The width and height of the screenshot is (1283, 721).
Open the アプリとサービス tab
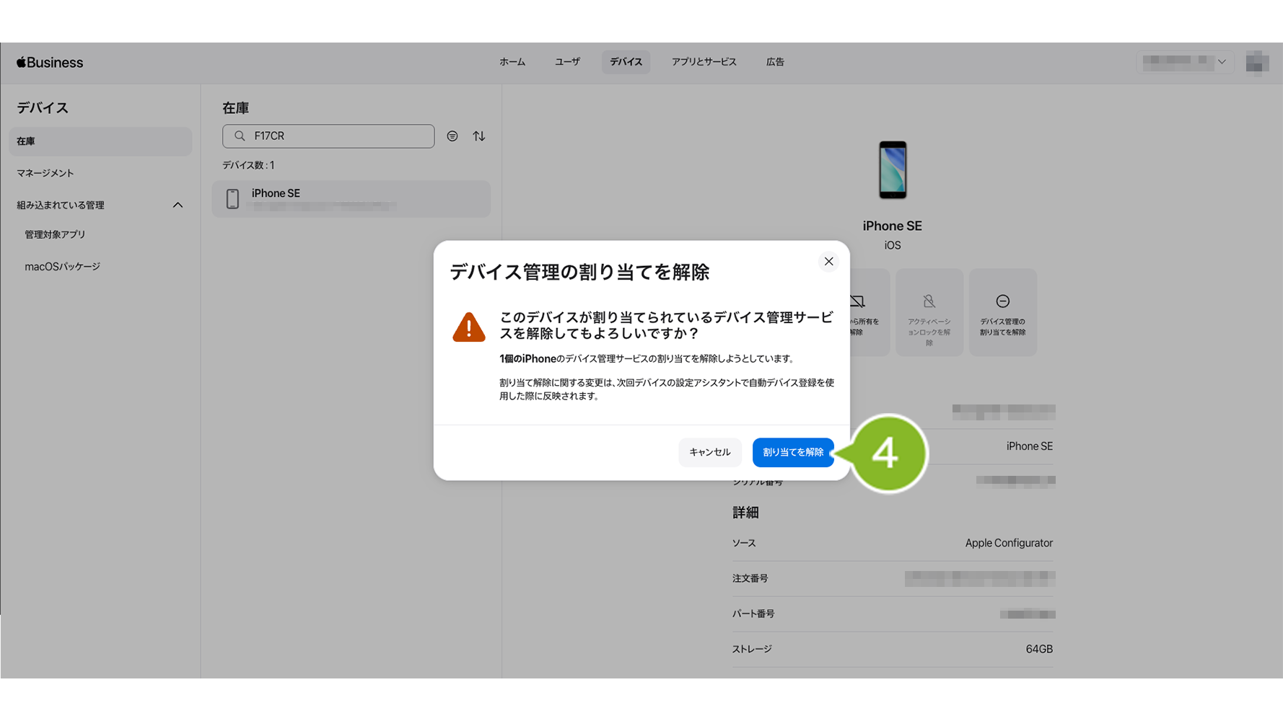tap(704, 62)
